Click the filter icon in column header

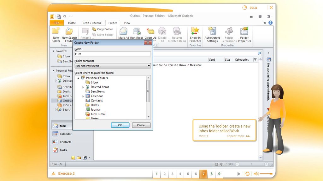(255, 59)
